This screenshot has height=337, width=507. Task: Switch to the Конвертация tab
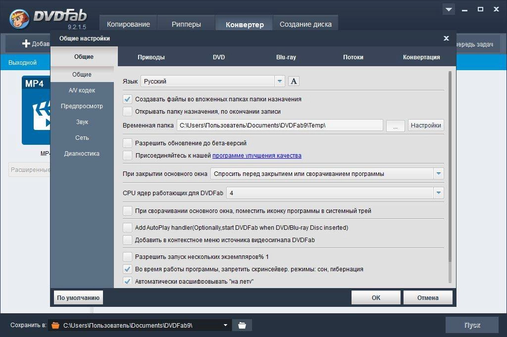pos(421,57)
